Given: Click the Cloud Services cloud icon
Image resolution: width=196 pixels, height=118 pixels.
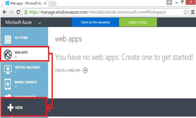Looking at the screenshot, I should [8, 96].
